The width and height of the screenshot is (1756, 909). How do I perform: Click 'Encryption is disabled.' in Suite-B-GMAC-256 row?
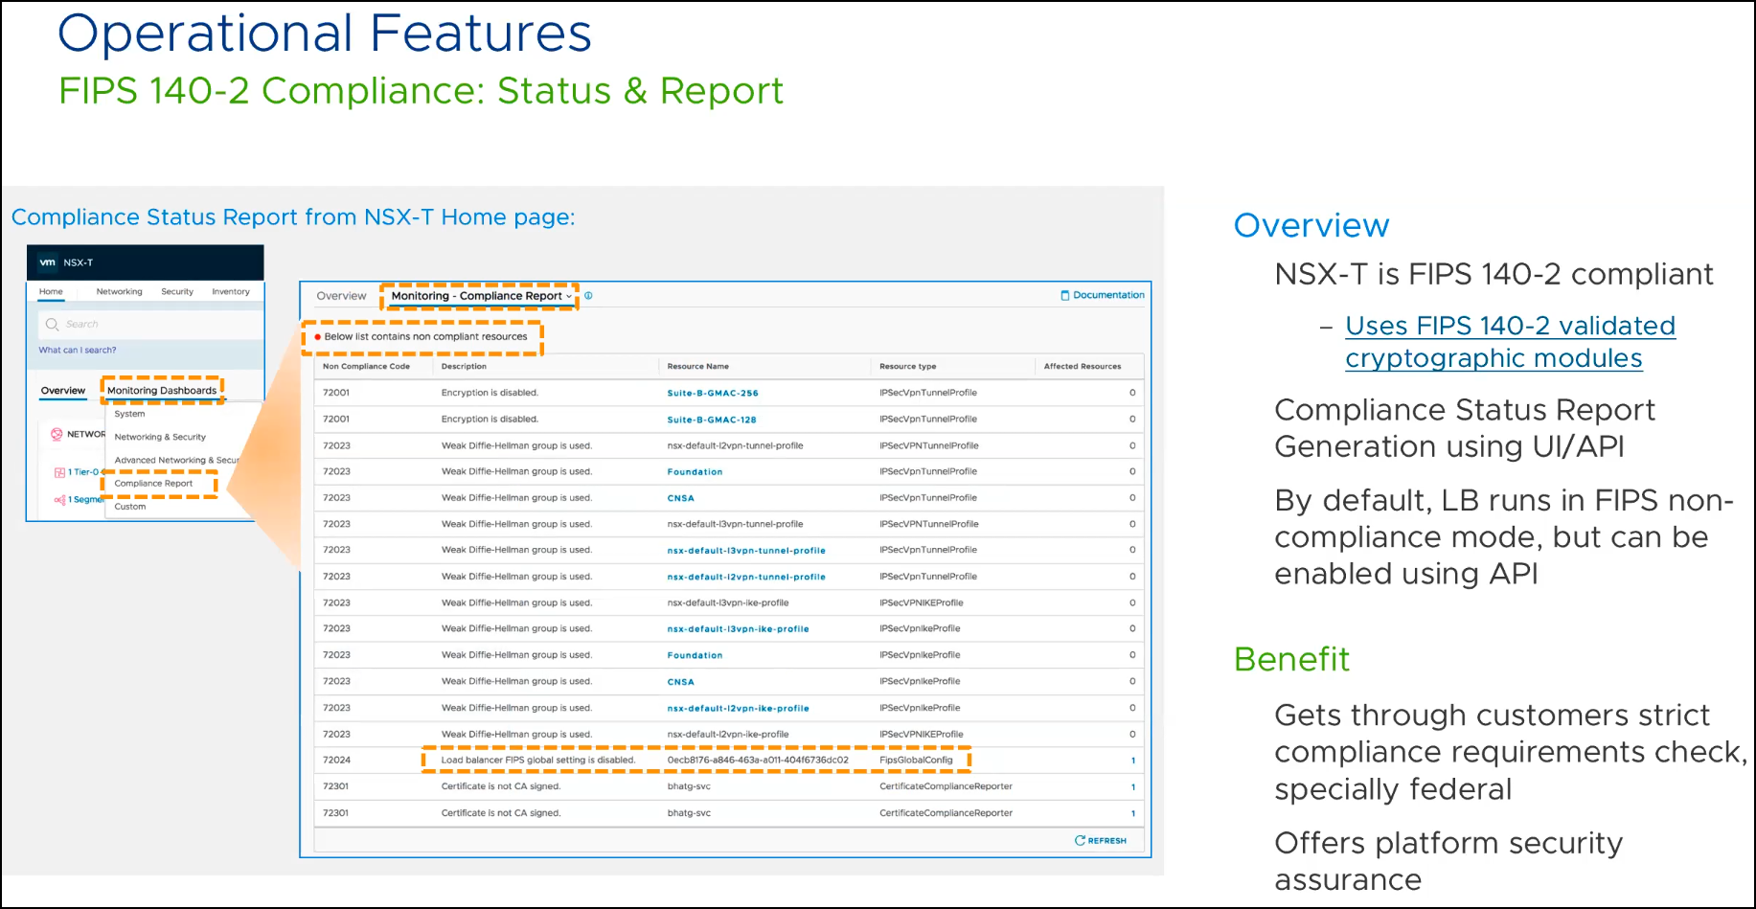click(490, 393)
